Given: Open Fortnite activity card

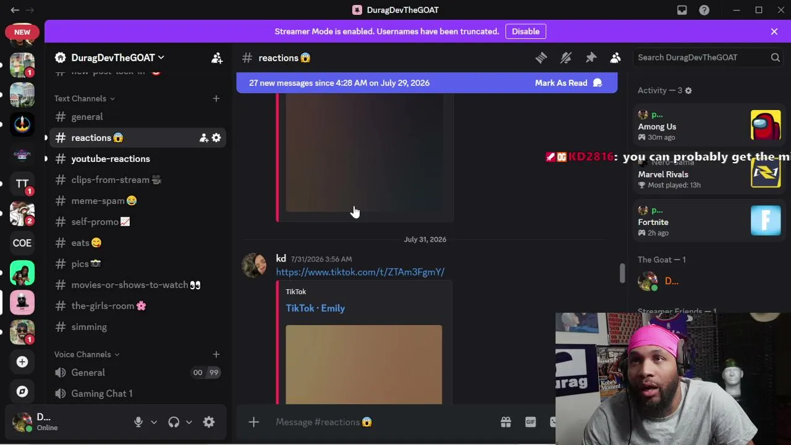Looking at the screenshot, I should pos(709,221).
